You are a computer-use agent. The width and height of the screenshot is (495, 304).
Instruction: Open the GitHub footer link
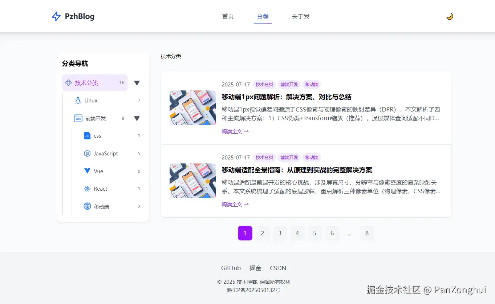pyautogui.click(x=231, y=268)
